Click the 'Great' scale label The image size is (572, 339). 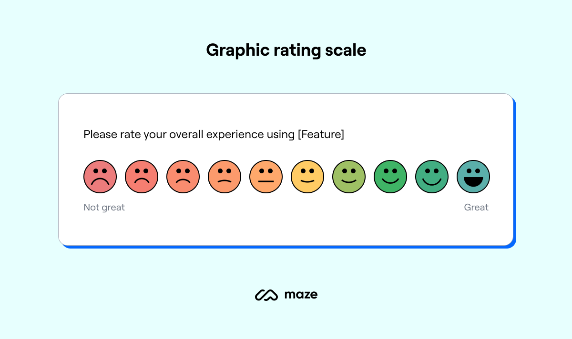476,207
